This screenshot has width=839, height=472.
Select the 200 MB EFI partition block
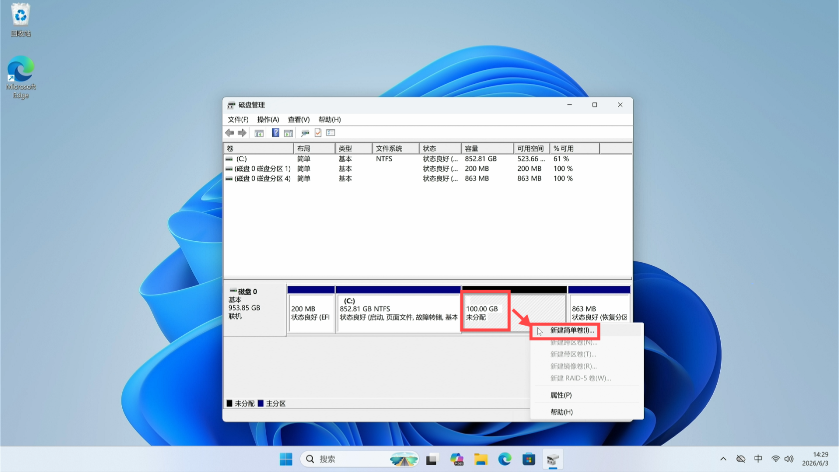click(311, 310)
